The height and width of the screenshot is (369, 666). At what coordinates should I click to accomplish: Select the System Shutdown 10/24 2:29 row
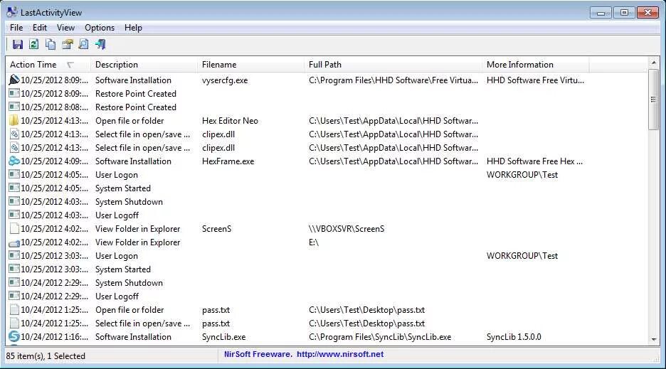click(327, 283)
